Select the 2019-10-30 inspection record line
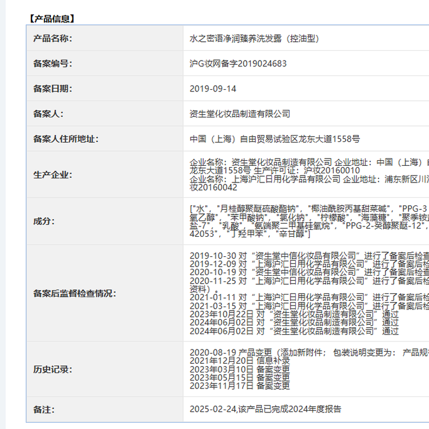 pos(309,255)
